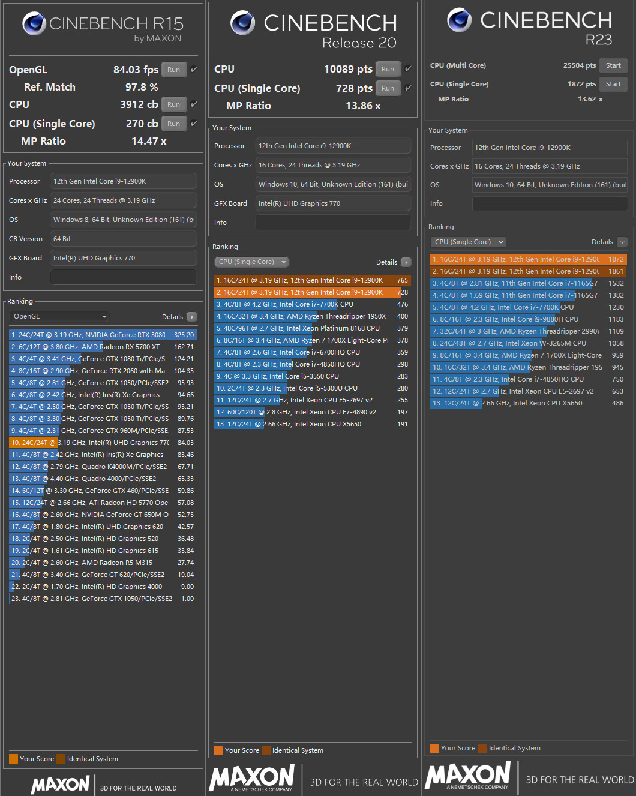Click the Info input field in Release 20
The height and width of the screenshot is (796, 636).
pos(334,223)
